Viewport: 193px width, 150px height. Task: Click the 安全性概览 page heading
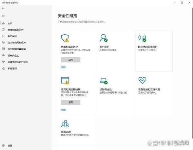pos(67,16)
